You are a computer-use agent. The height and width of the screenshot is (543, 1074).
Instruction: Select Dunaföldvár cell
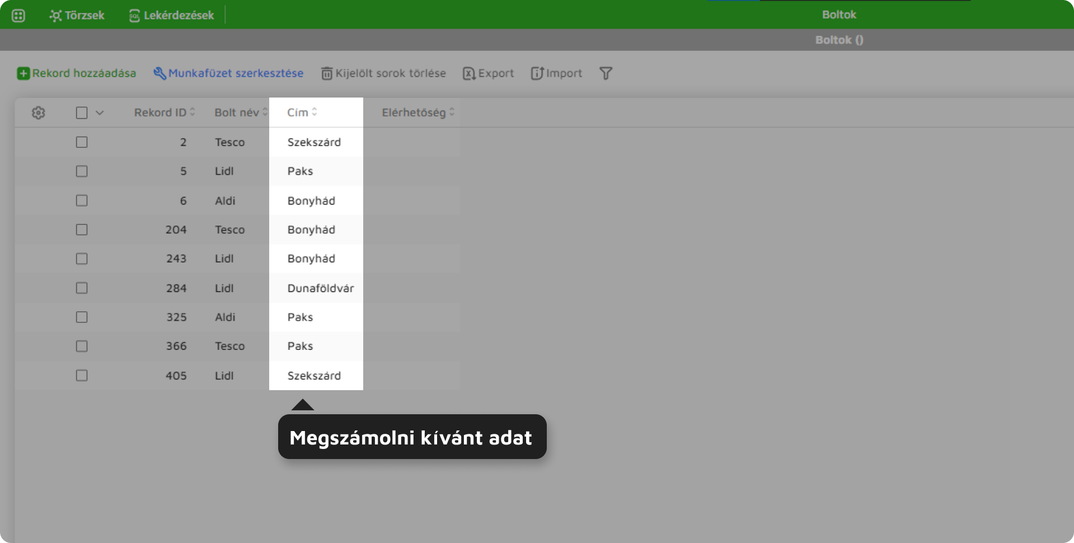[321, 288]
